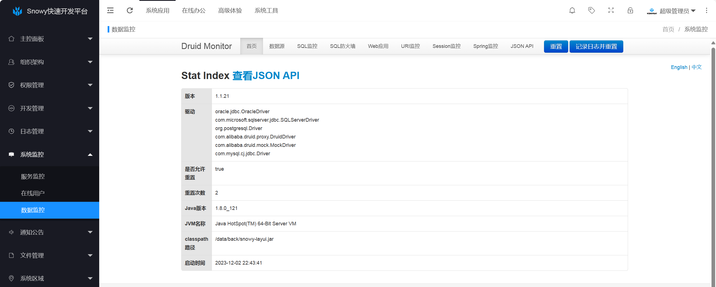
Task: Switch to the SQL监控 tab
Action: pyautogui.click(x=307, y=46)
